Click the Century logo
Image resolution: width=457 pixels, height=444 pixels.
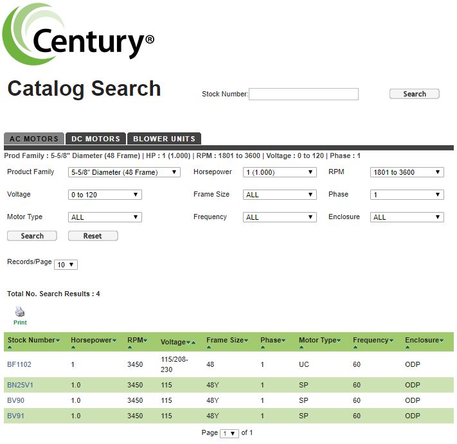tap(78, 34)
